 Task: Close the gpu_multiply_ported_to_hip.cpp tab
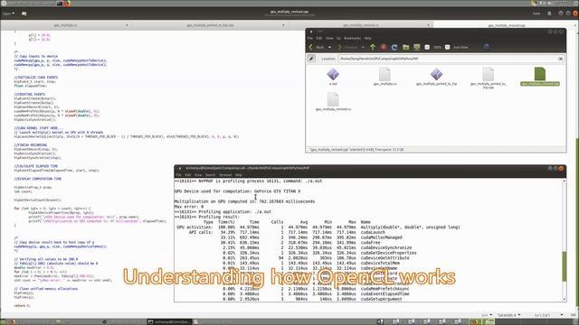pyautogui.click(x=283, y=25)
